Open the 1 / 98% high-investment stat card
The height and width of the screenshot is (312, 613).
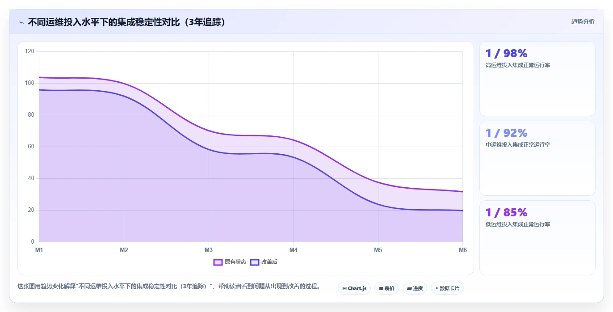tap(537, 79)
